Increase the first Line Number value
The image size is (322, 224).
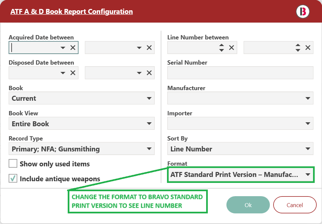pos(221,45)
